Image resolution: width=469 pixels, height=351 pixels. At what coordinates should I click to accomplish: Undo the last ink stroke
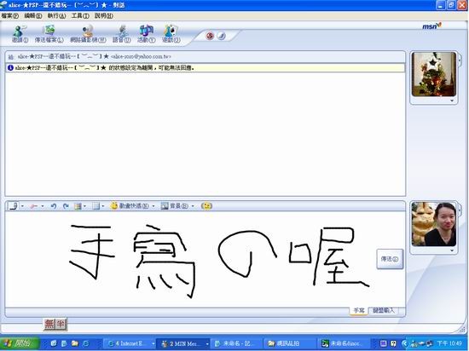pyautogui.click(x=53, y=206)
